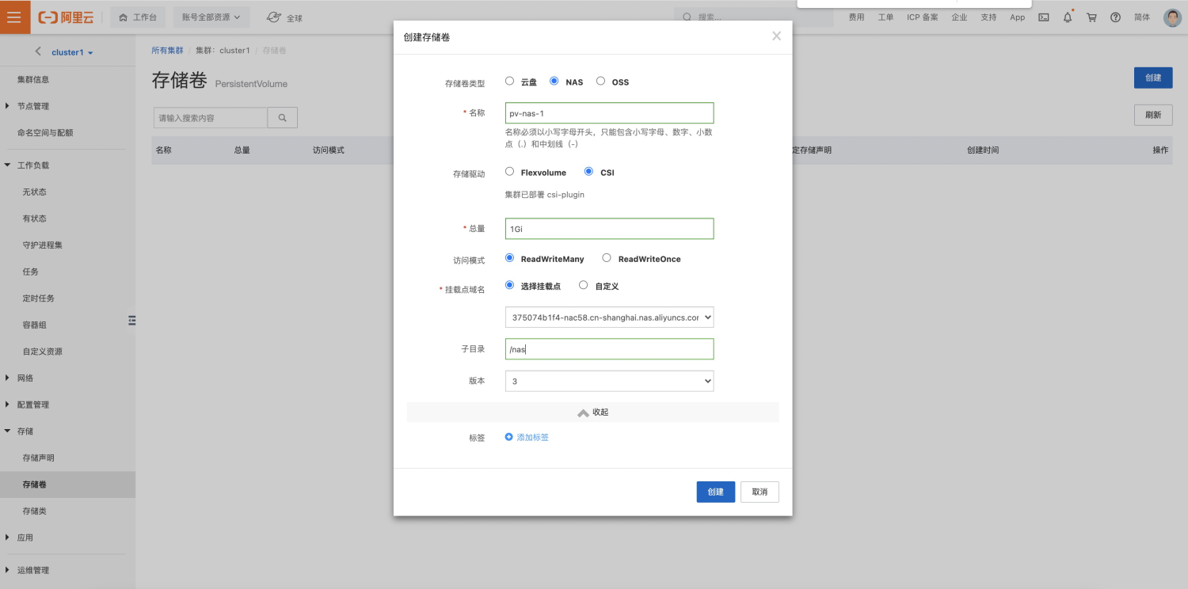Image resolution: width=1188 pixels, height=589 pixels.
Task: Open the mount point domain dropdown
Action: 609,317
